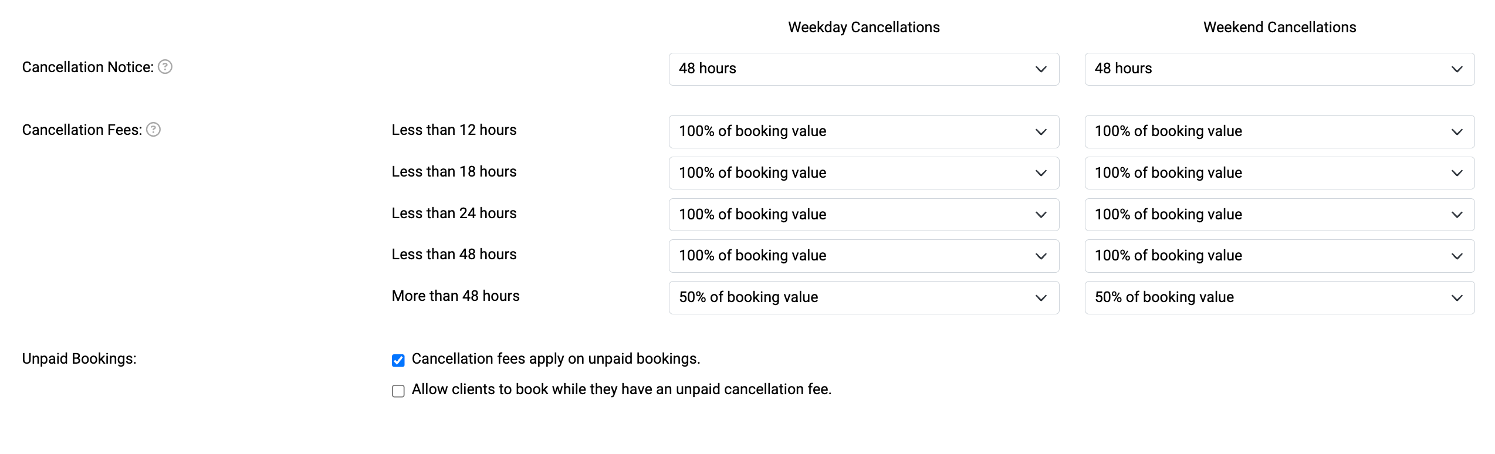1495x454 pixels.
Task: Click the Weekday Cancellations column header
Action: pyautogui.click(x=864, y=27)
